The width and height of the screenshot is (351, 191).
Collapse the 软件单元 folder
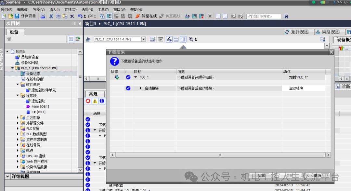point(18,84)
